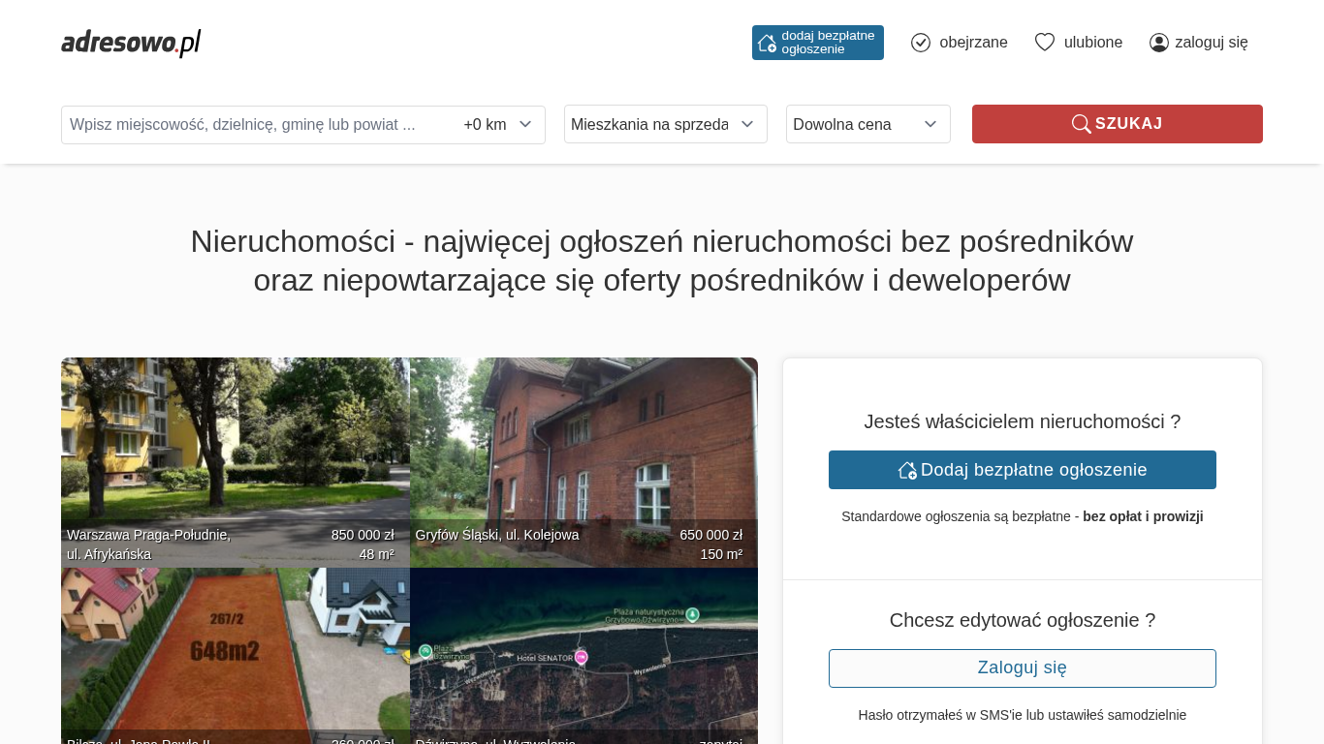Go to ulubione favorites page
The image size is (1324, 744).
1093,43
